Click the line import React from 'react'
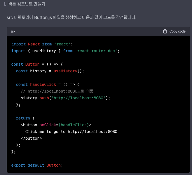This screenshot has width=192, height=175. 42,44
